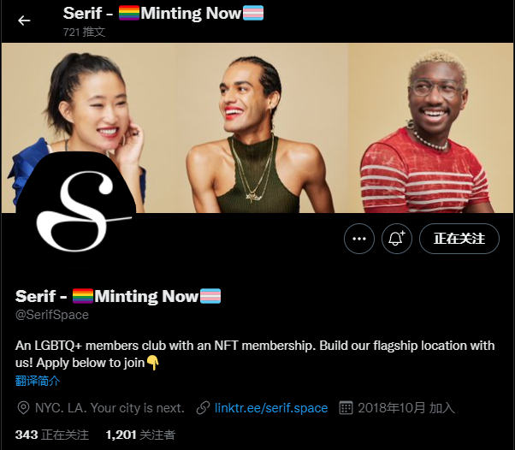View the 1,201 关注者 followers list
515x450 pixels.
140,435
